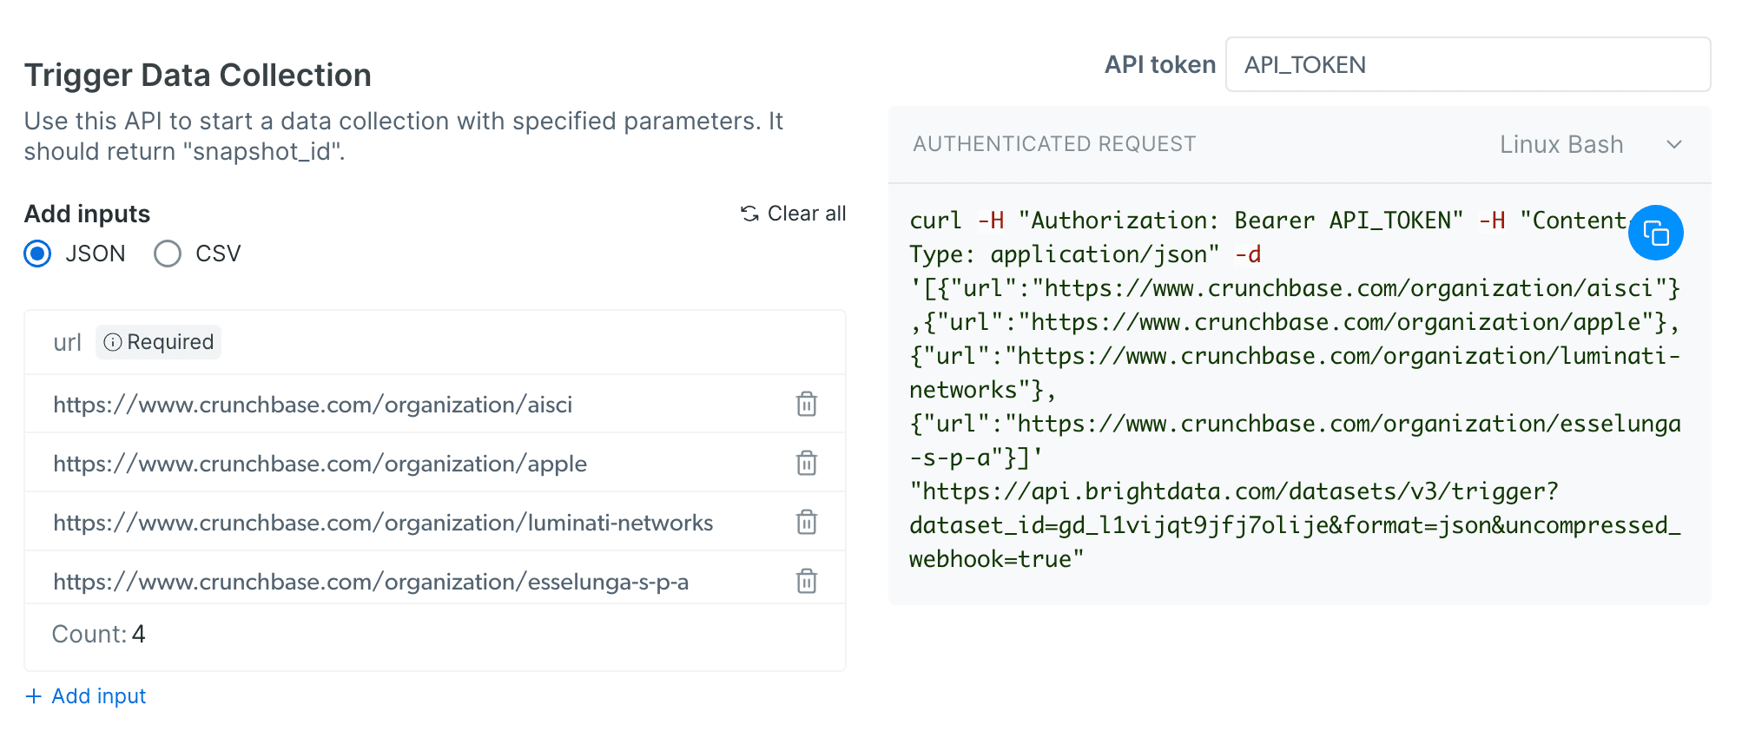Copy the curl request to clipboard
Viewport: 1742px width, 738px height.
click(x=1655, y=233)
